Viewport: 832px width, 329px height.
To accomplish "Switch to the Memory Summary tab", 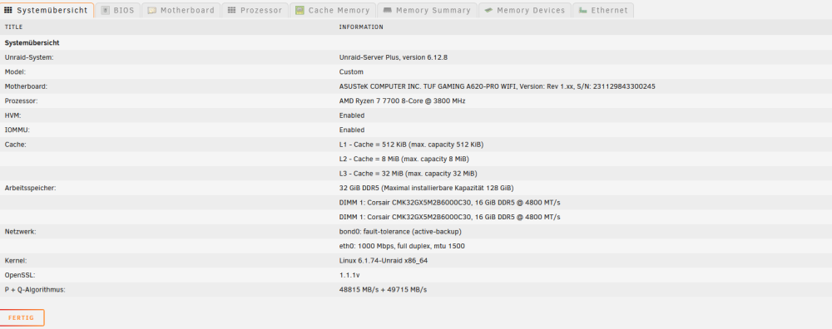I will [x=427, y=10].
